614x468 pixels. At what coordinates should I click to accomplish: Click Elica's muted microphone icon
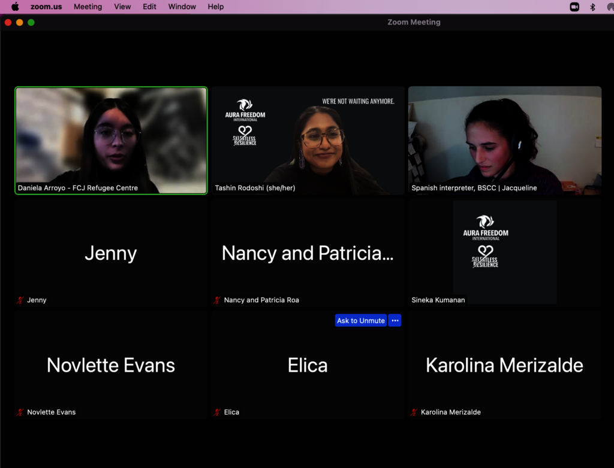(x=217, y=412)
